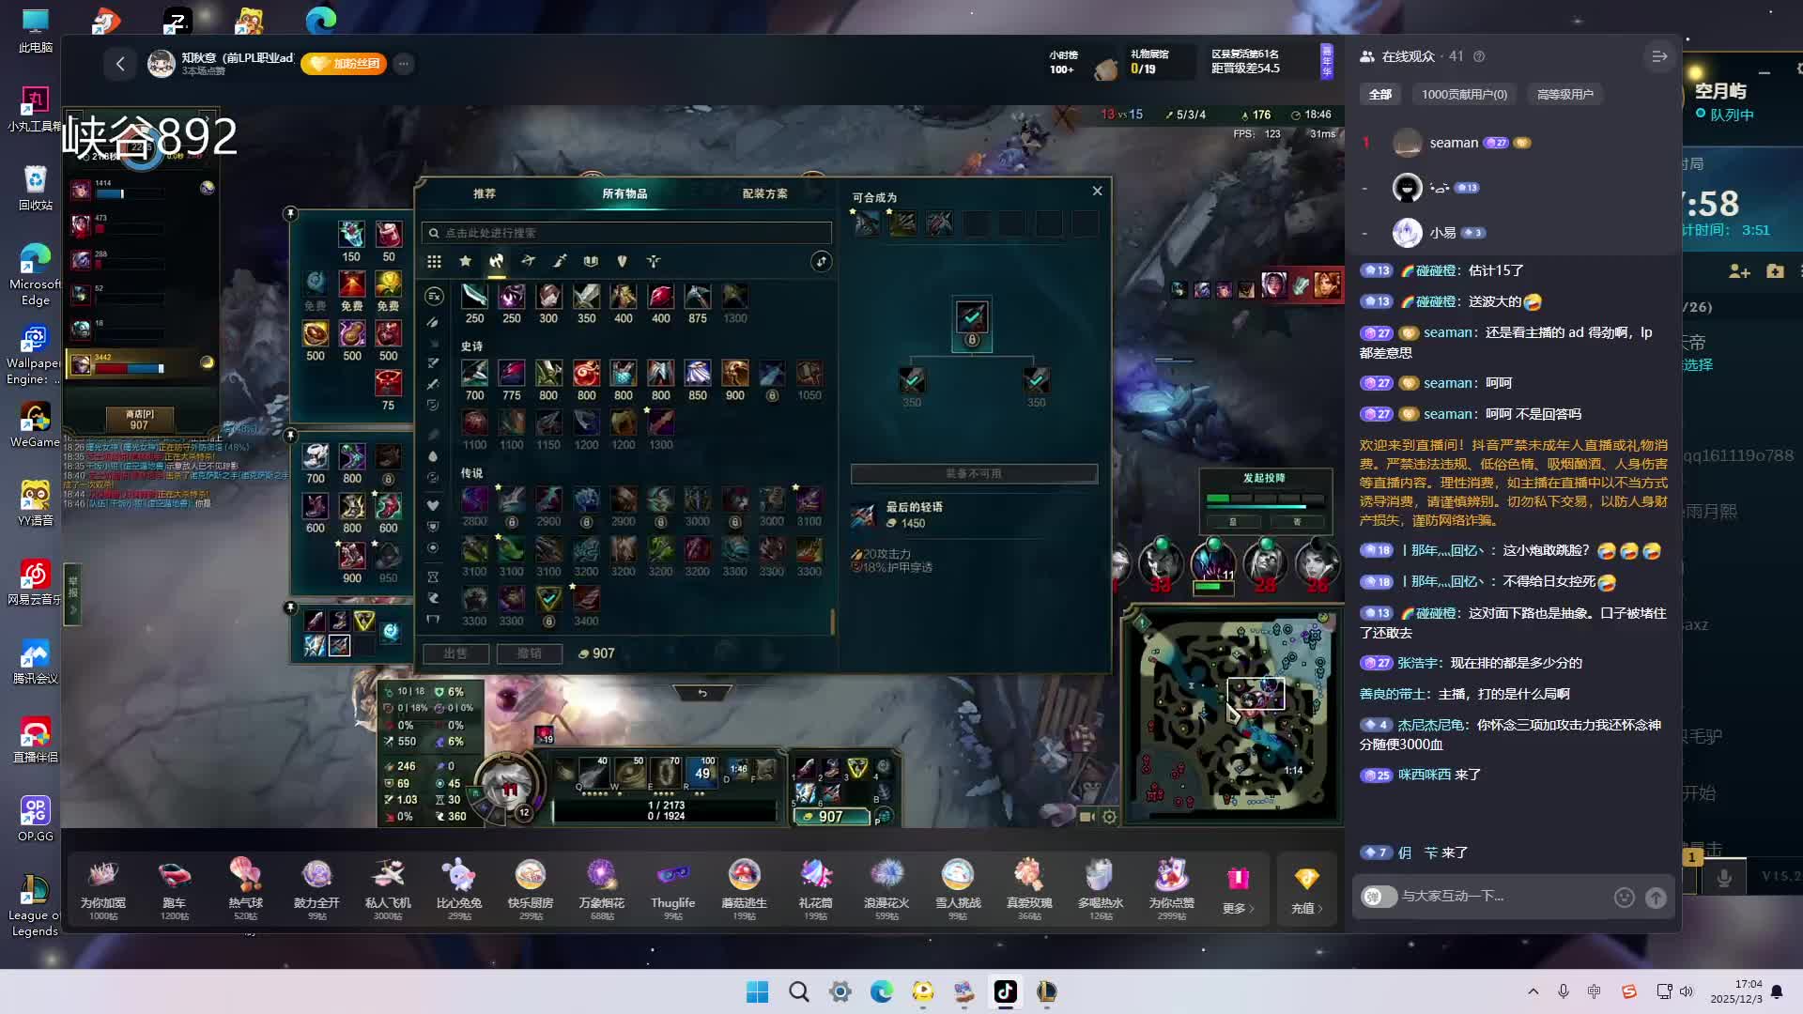Collapse the audience side panel arrow
Image resolution: width=1803 pixels, height=1014 pixels.
[x=1659, y=56]
